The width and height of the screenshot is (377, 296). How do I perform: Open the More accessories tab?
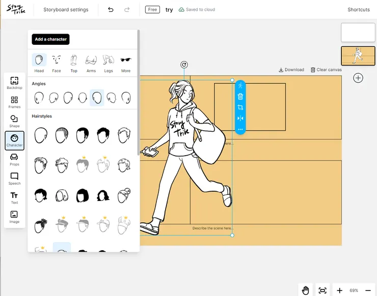[x=126, y=64]
